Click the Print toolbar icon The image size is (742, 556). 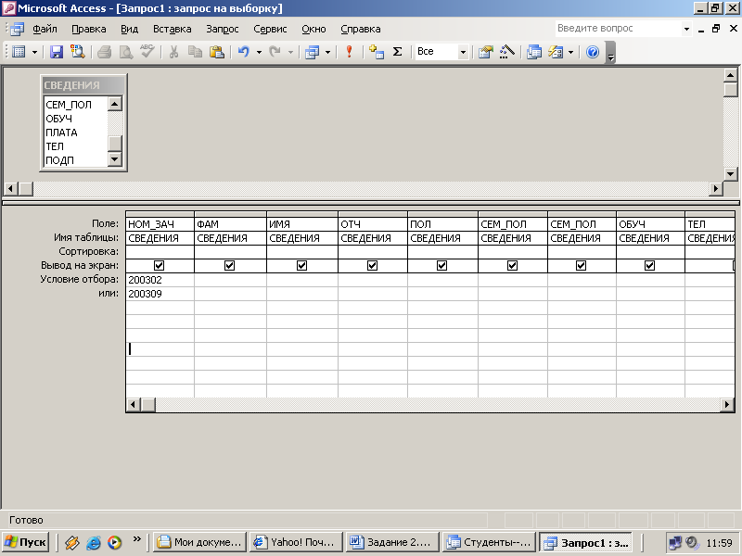tap(104, 52)
